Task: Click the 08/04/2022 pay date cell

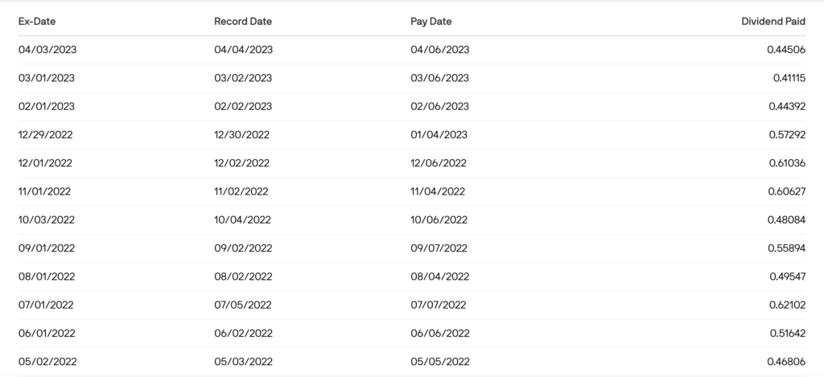Action: point(439,277)
